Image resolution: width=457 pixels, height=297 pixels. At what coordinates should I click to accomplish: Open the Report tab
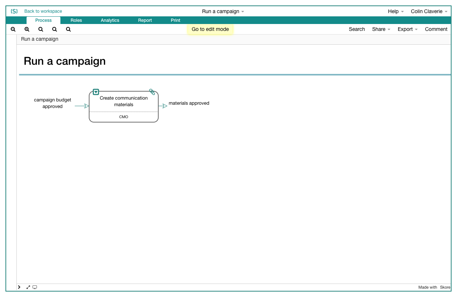[145, 20]
